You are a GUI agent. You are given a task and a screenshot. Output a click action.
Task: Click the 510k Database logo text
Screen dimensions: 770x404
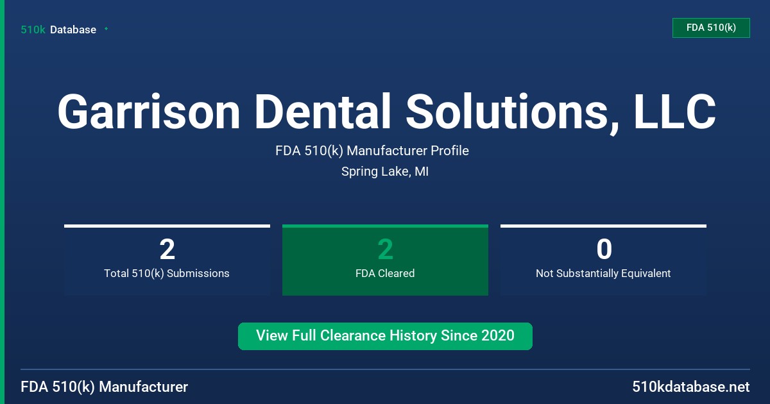(x=58, y=29)
